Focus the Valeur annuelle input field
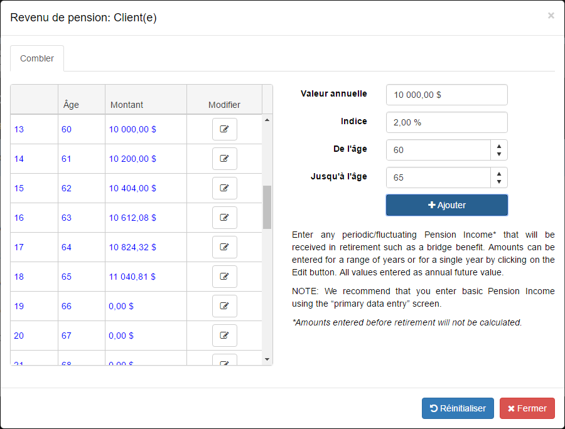Image resolution: width=565 pixels, height=429 pixels. 446,95
